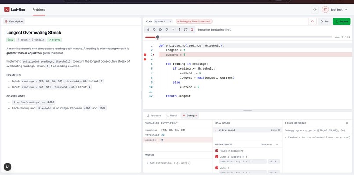The width and height of the screenshot is (354, 175).
Task: Click Line 3 condition input field
Action: pos(243,161)
